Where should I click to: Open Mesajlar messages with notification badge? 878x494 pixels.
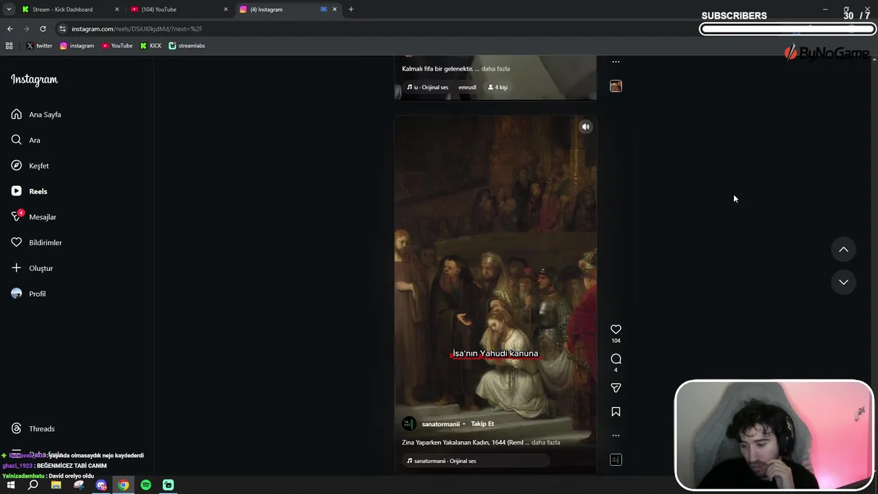coord(34,217)
